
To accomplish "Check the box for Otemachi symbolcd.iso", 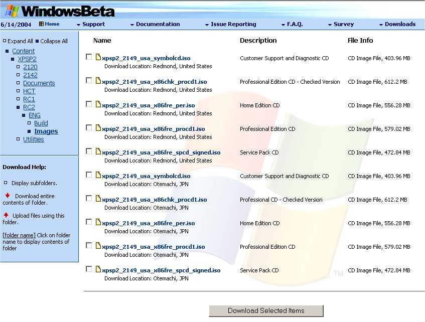I will pyautogui.click(x=89, y=175).
